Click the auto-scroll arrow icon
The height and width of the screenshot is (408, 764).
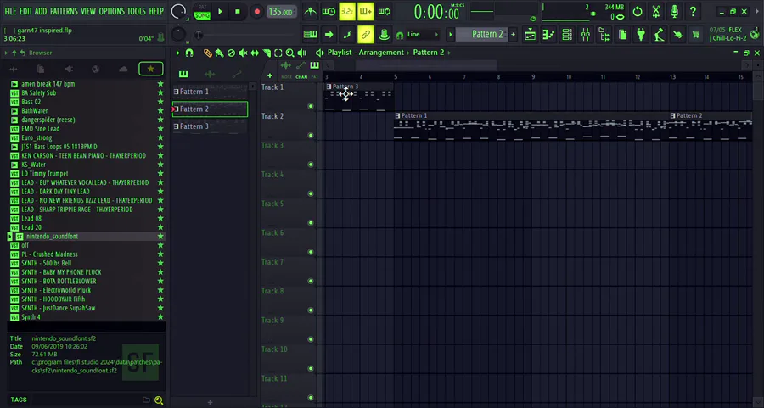(329, 35)
